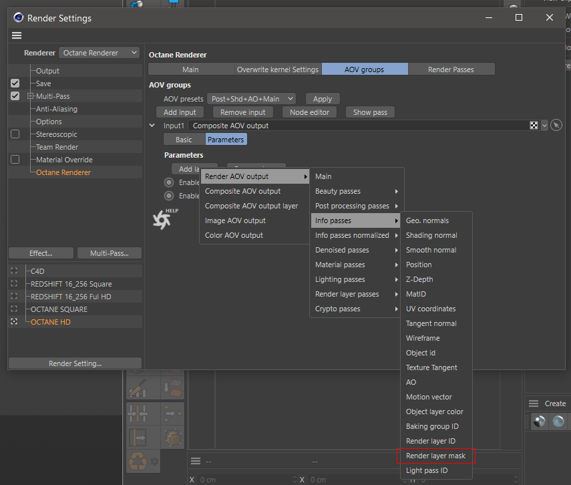The image size is (571, 485).
Task: Activate OCTANE SQUARE render setting icon
Action: pos(14,309)
